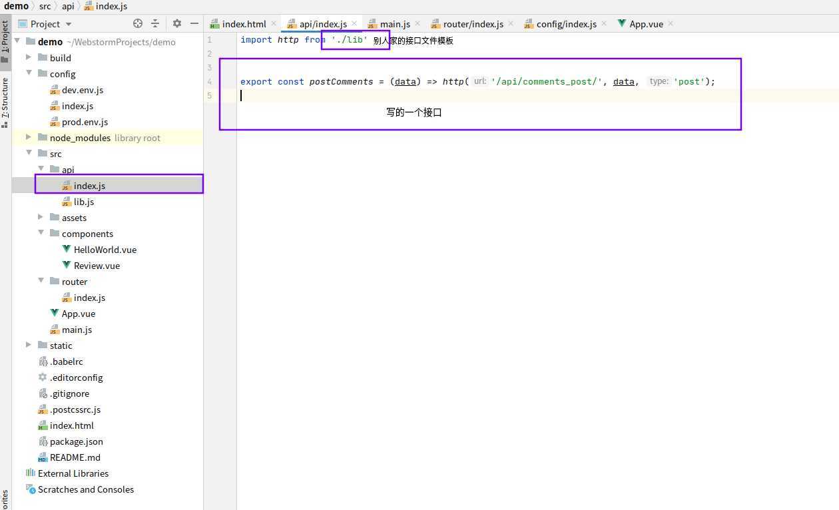Switch to the router/index.js tab
The image size is (839, 510).
473,24
